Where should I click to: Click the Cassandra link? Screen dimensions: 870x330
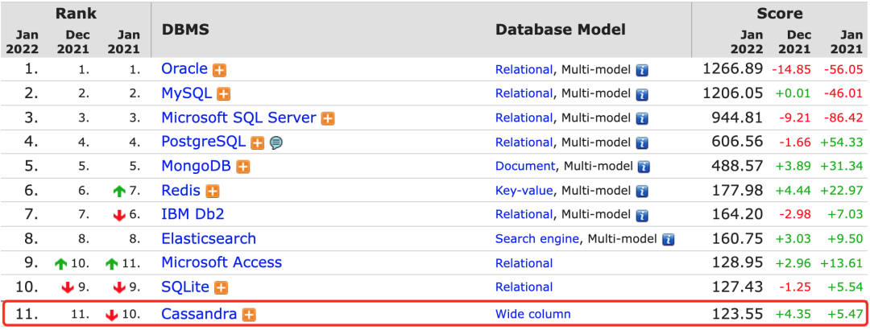click(199, 314)
